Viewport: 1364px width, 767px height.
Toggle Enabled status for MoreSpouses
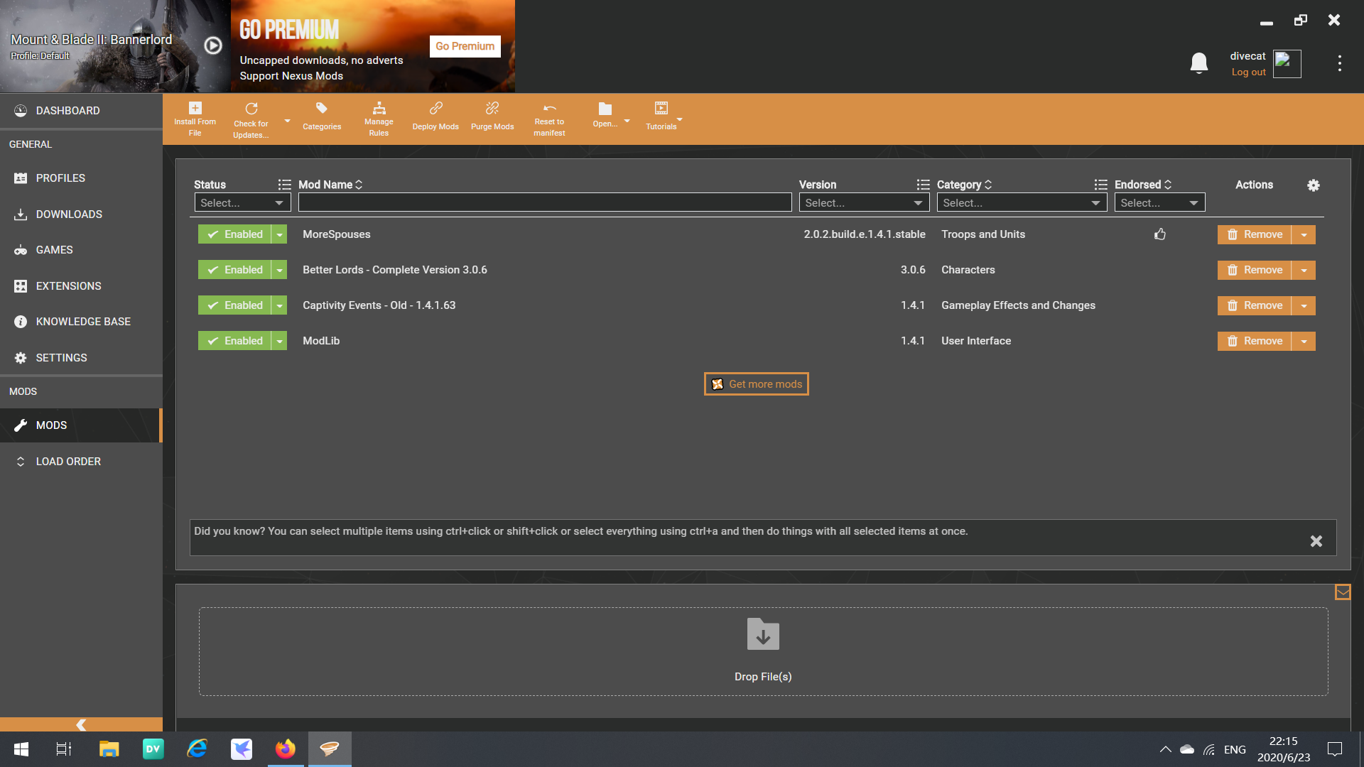coord(234,234)
